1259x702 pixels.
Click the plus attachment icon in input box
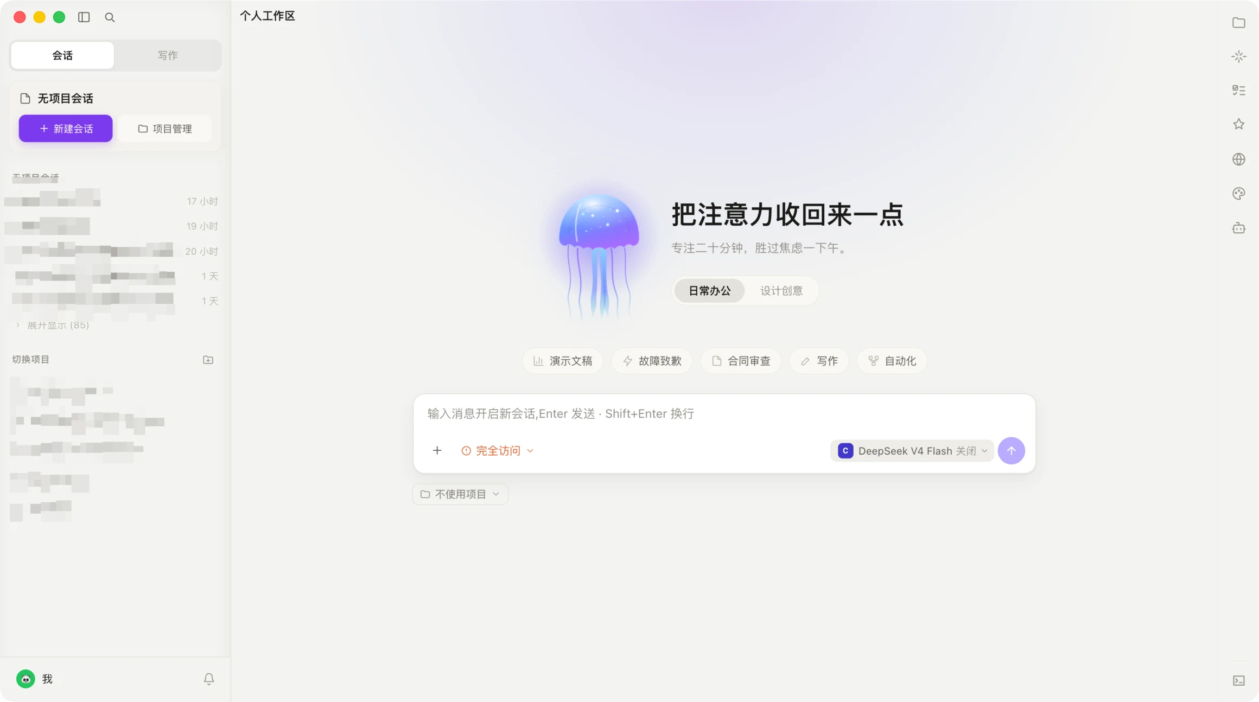[437, 450]
